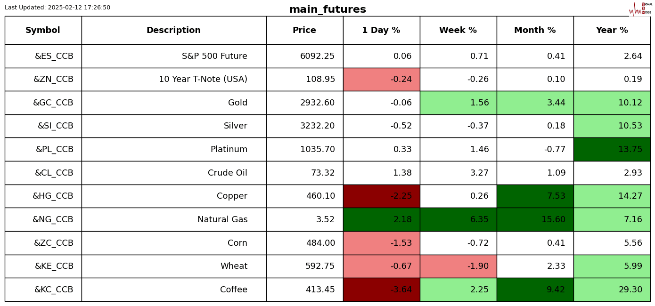The image size is (655, 306).
Task: Click the Year % column header
Action: [612, 30]
